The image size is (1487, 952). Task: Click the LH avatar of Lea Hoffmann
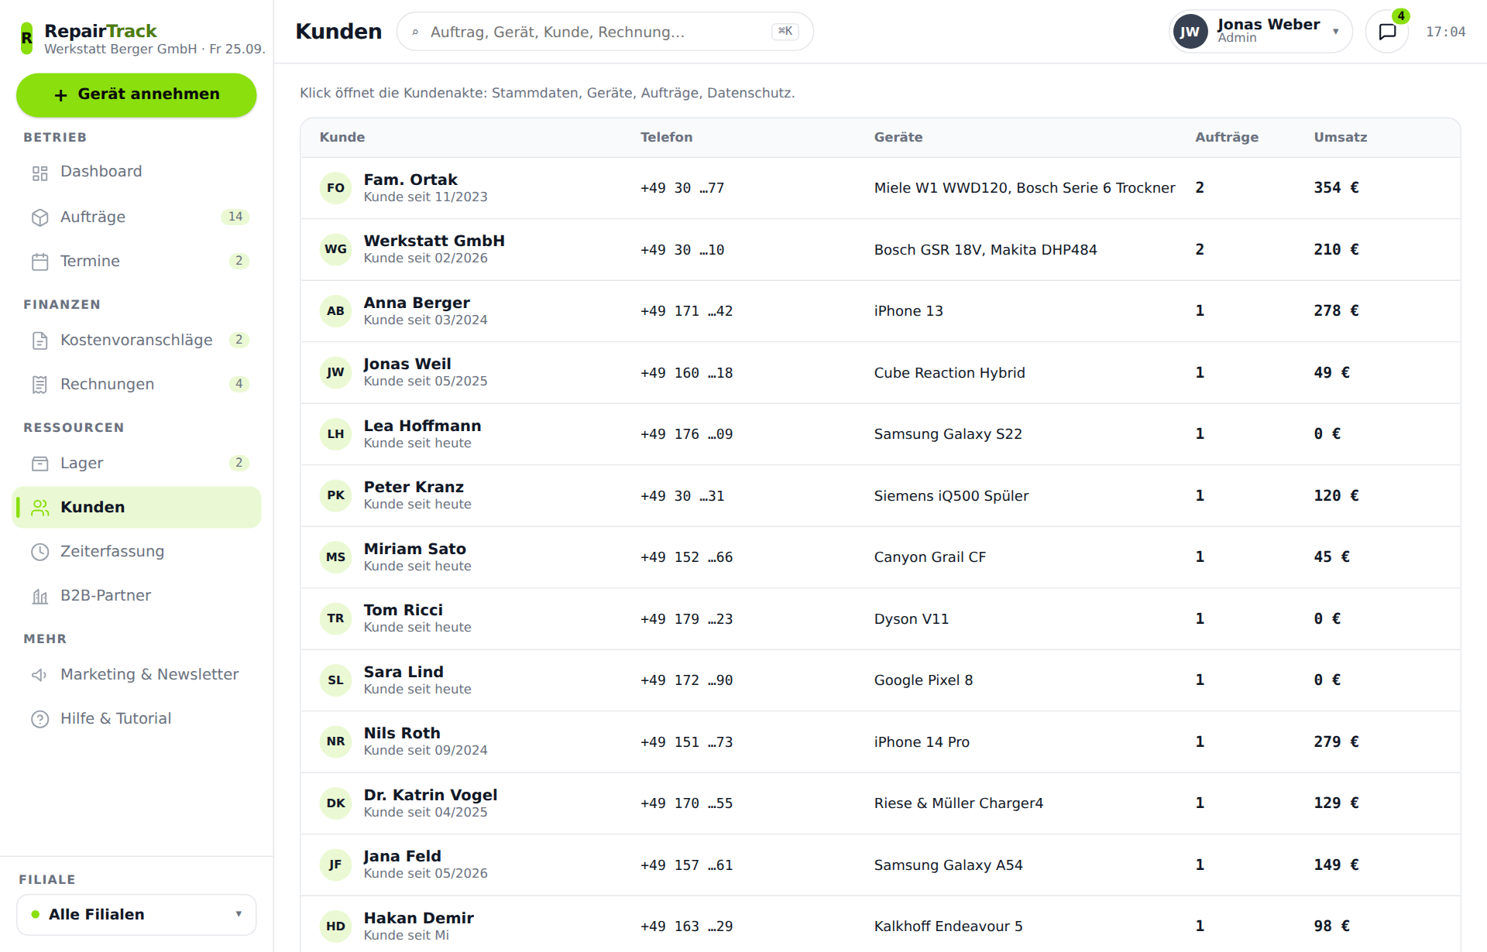click(x=335, y=434)
